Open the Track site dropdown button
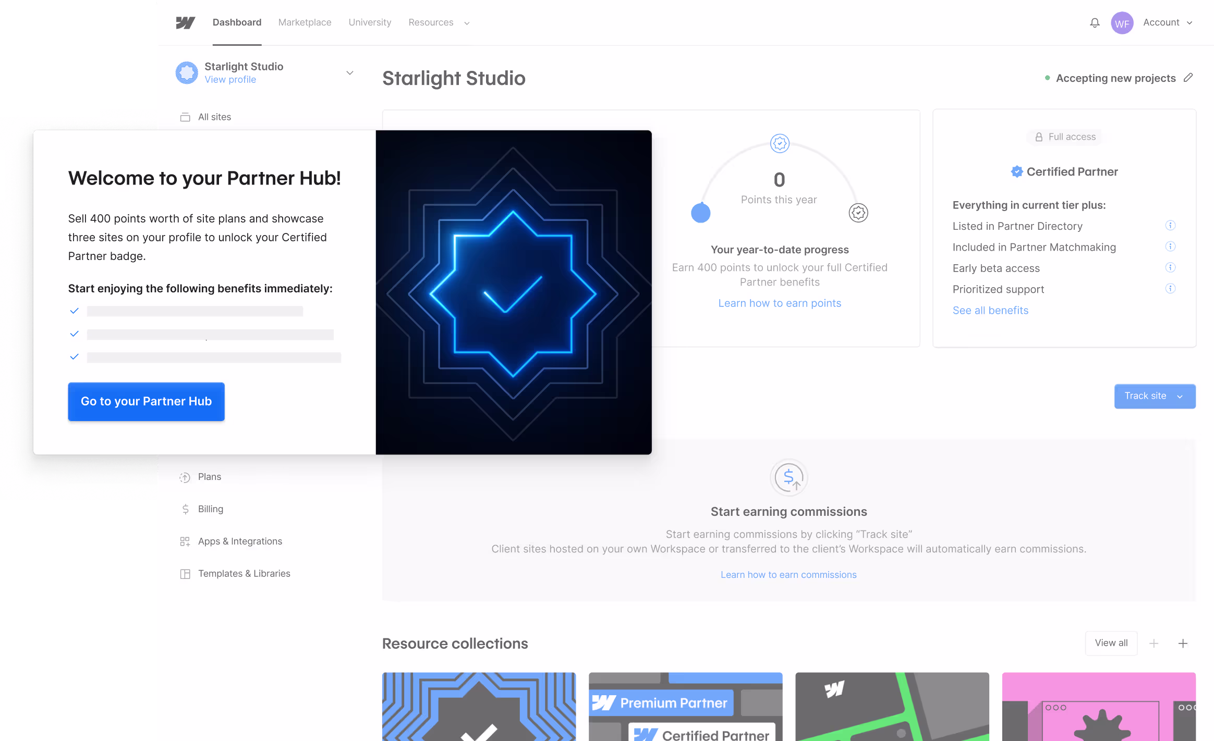 point(1155,396)
